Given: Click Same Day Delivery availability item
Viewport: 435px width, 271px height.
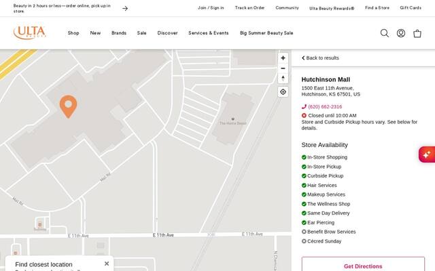Looking at the screenshot, I should point(326,213).
